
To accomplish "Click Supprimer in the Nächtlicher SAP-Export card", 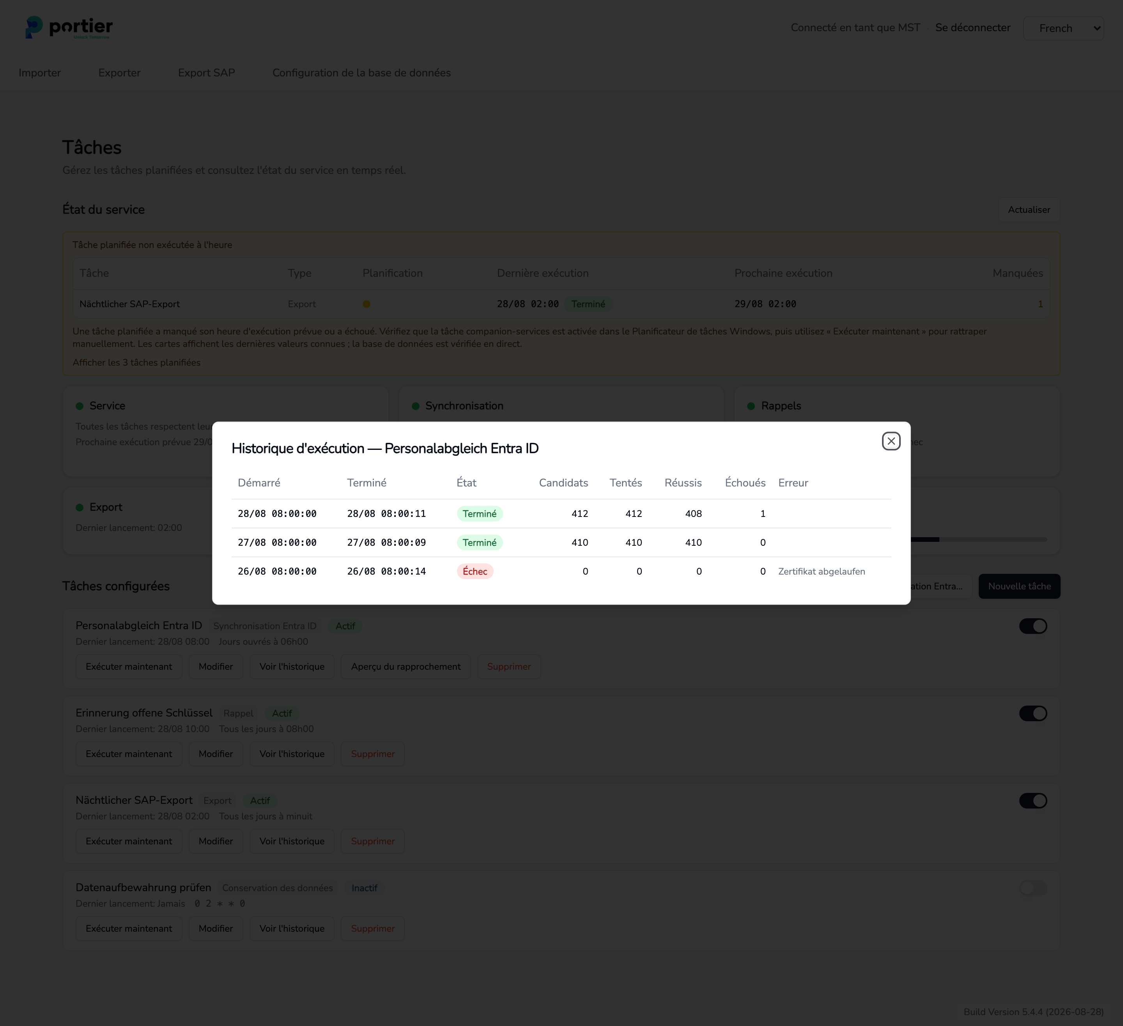I will (x=373, y=842).
